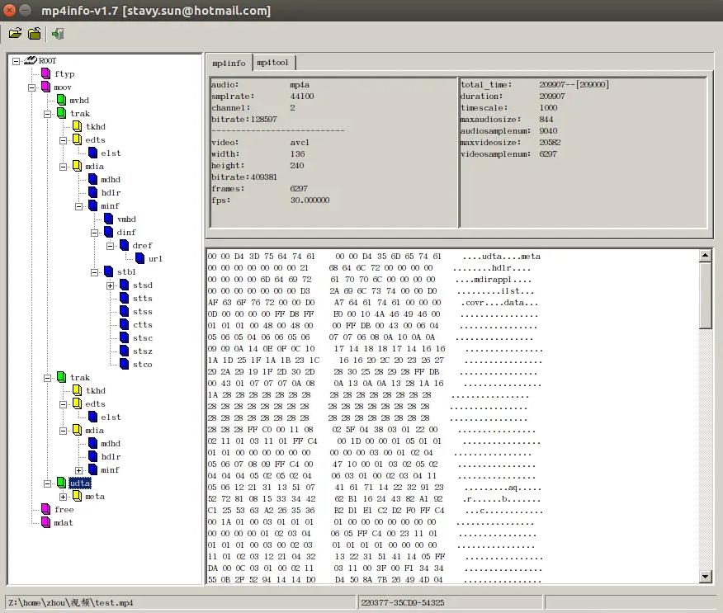The width and height of the screenshot is (723, 613).
Task: Switch to the mp4tool tab
Action: pos(272,63)
